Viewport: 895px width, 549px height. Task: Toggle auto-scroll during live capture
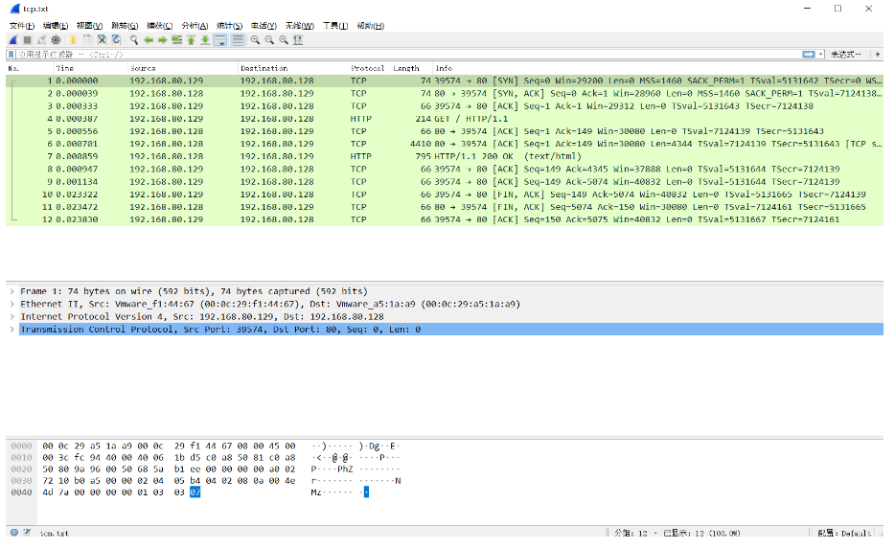pyautogui.click(x=220, y=40)
